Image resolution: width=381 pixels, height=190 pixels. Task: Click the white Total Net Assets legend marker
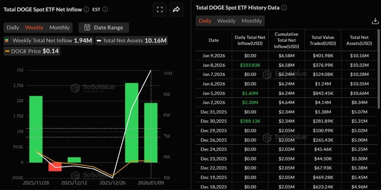[98, 41]
